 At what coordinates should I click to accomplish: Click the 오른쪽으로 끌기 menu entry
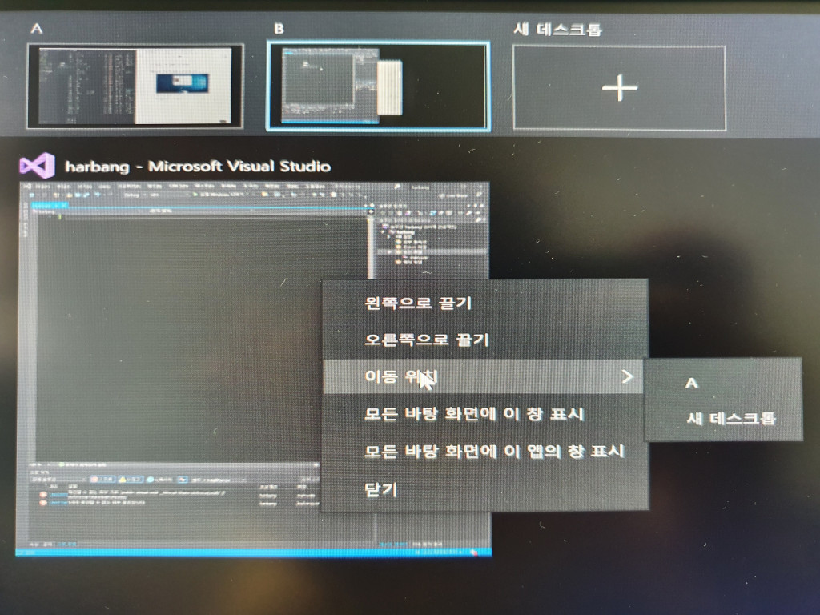484,340
